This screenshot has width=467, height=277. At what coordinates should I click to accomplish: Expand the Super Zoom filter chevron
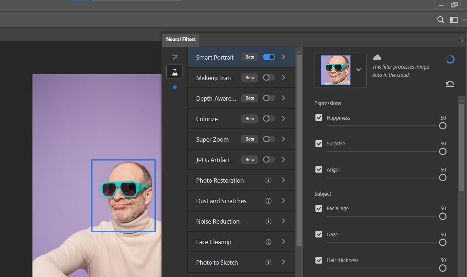pos(283,139)
